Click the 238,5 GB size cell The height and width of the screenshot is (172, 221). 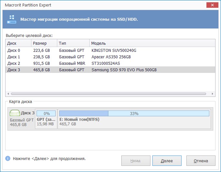pos(41,57)
